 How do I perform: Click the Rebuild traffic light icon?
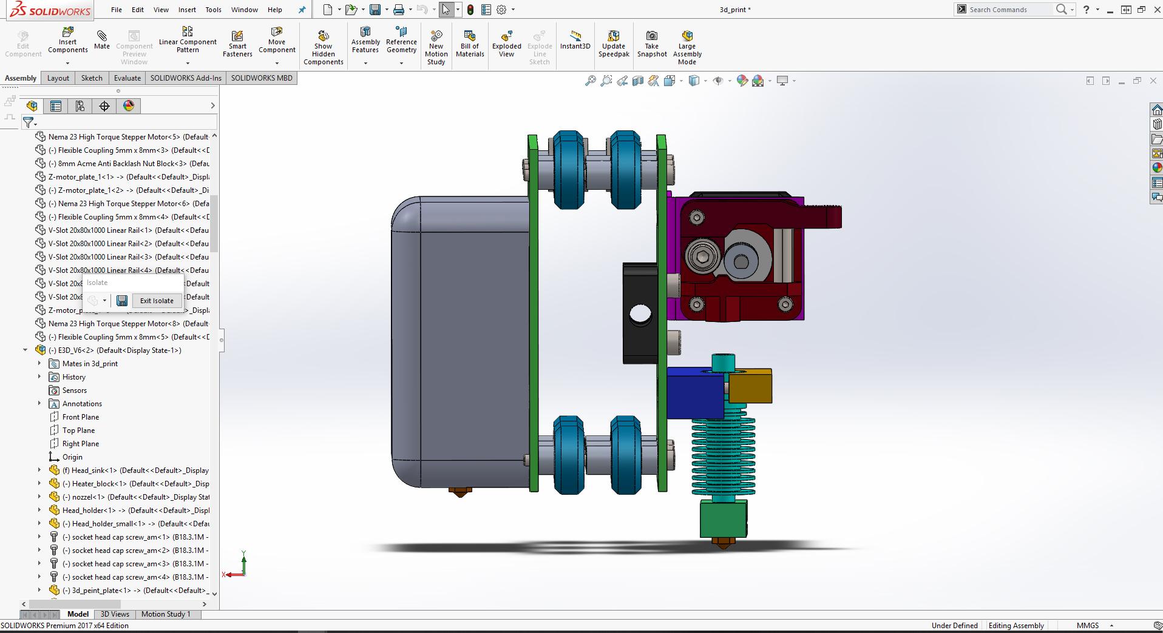point(470,10)
